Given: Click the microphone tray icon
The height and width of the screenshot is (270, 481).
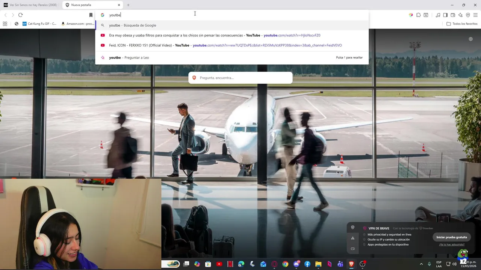Looking at the screenshot, I should point(430,264).
